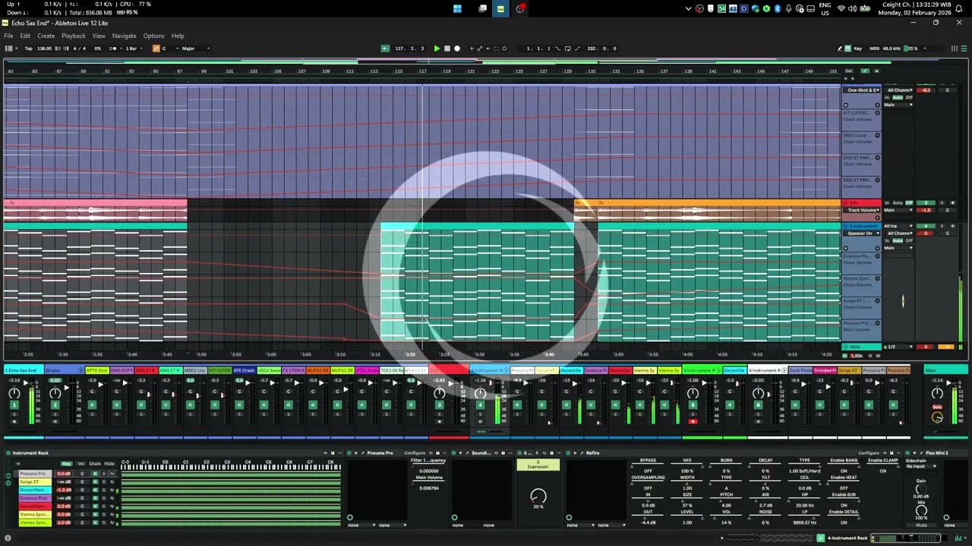Screen dimensions: 972x546
Task: Click the Mute button in Flux Mini 2
Action: (x=921, y=525)
